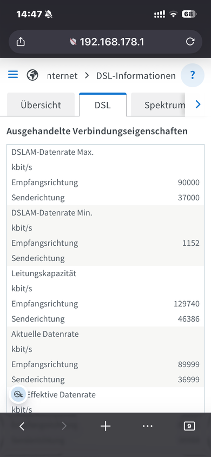The height and width of the screenshot is (457, 211).
Task: Show open tabs with the 9 counter
Action: (189, 426)
